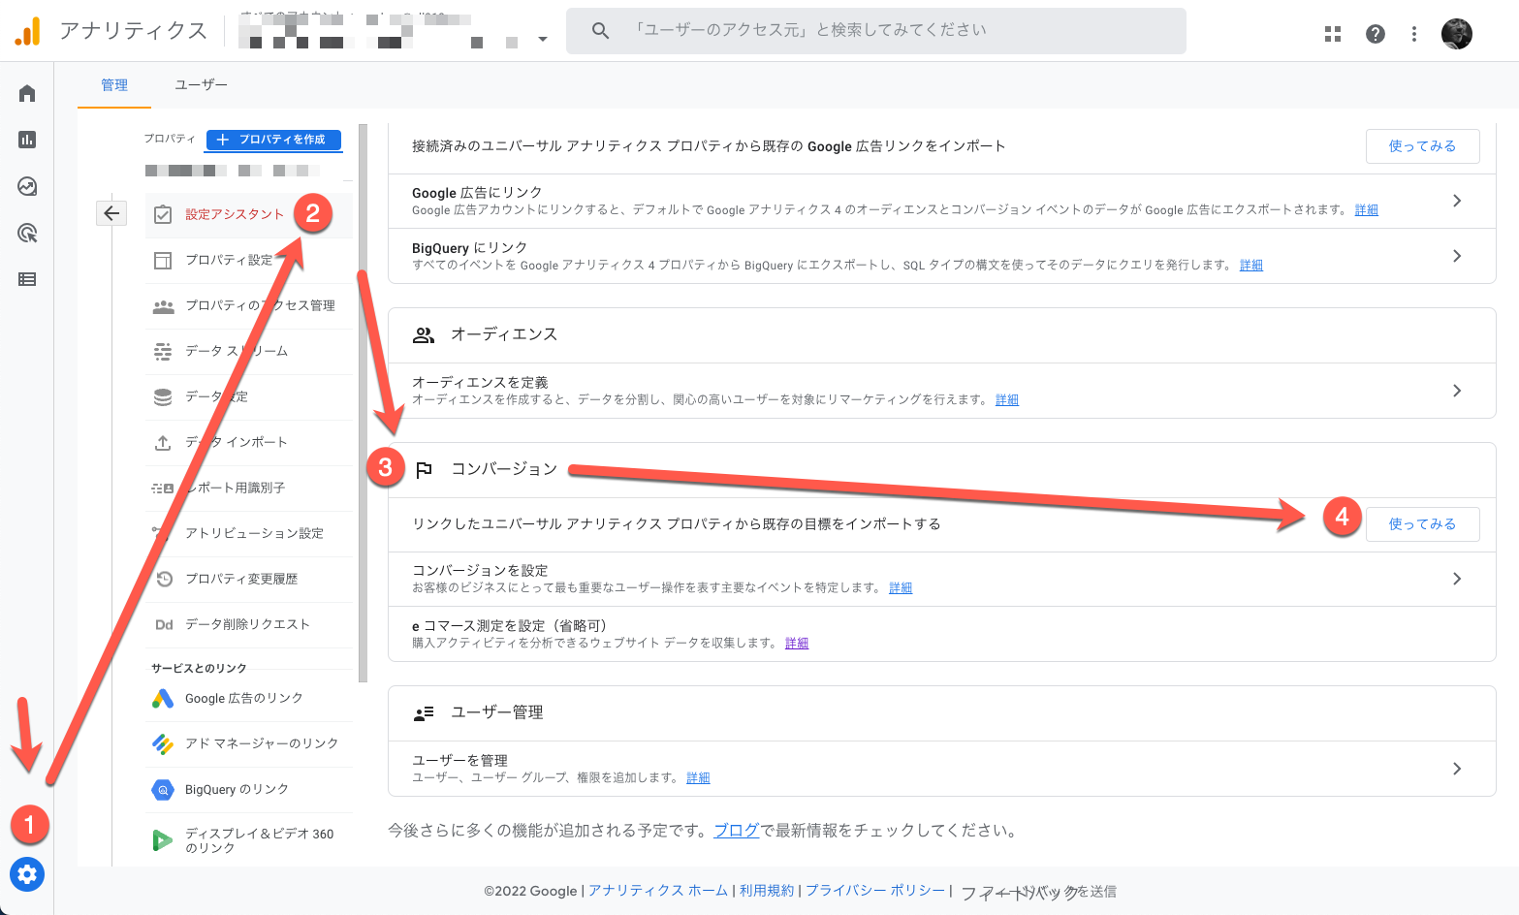Open the Admin gear icon
Image resolution: width=1519 pixels, height=915 pixels.
pos(27,874)
